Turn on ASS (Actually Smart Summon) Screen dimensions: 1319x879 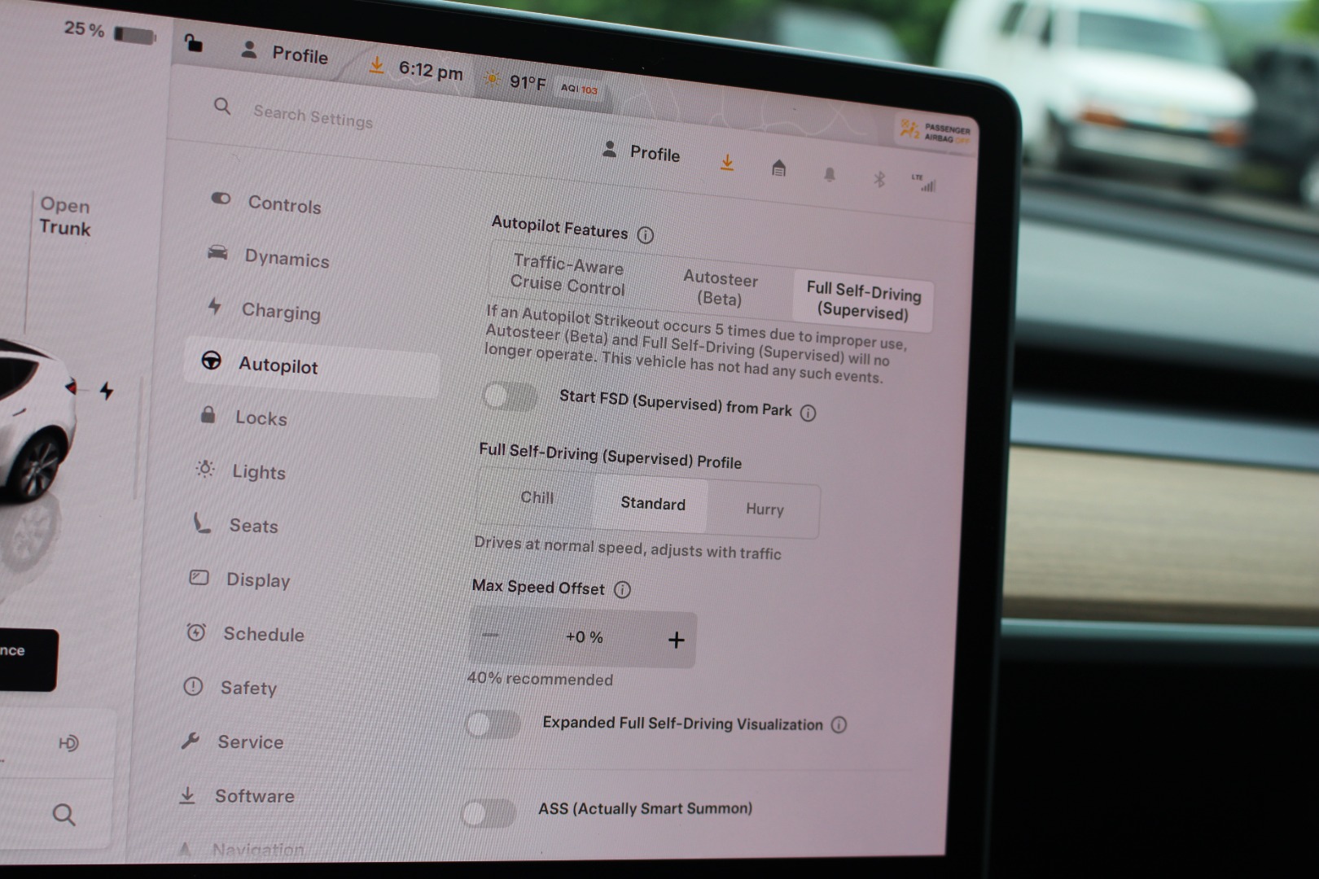[x=489, y=812]
